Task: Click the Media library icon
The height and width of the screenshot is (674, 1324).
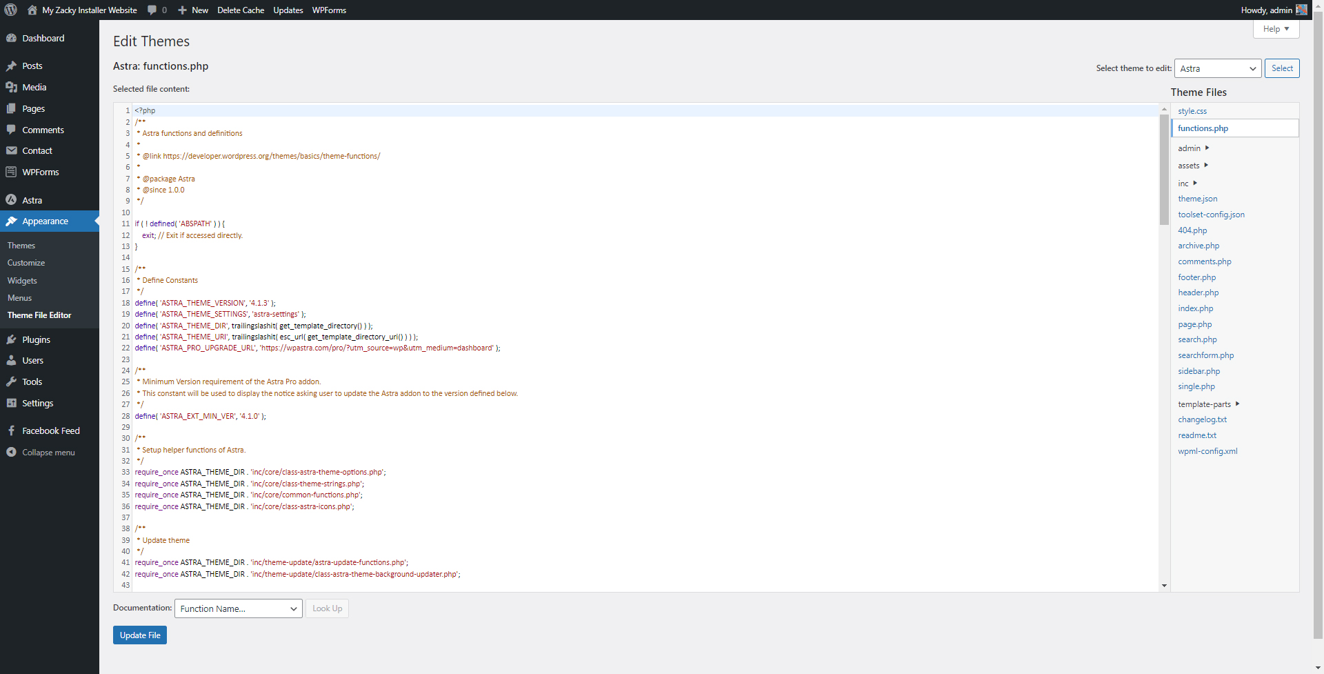Action: tap(11, 87)
